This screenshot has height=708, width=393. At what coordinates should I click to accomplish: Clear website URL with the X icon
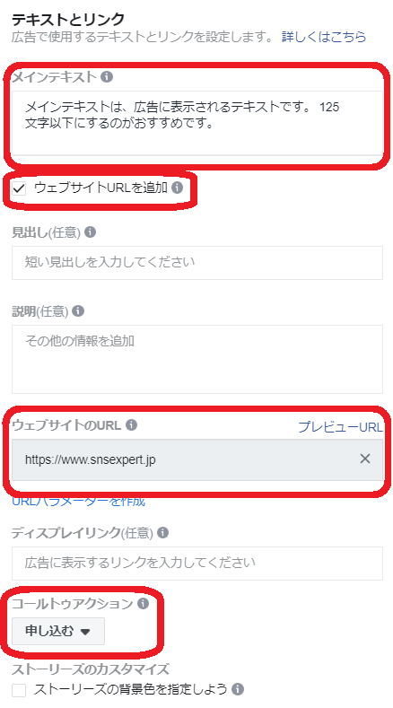365,459
